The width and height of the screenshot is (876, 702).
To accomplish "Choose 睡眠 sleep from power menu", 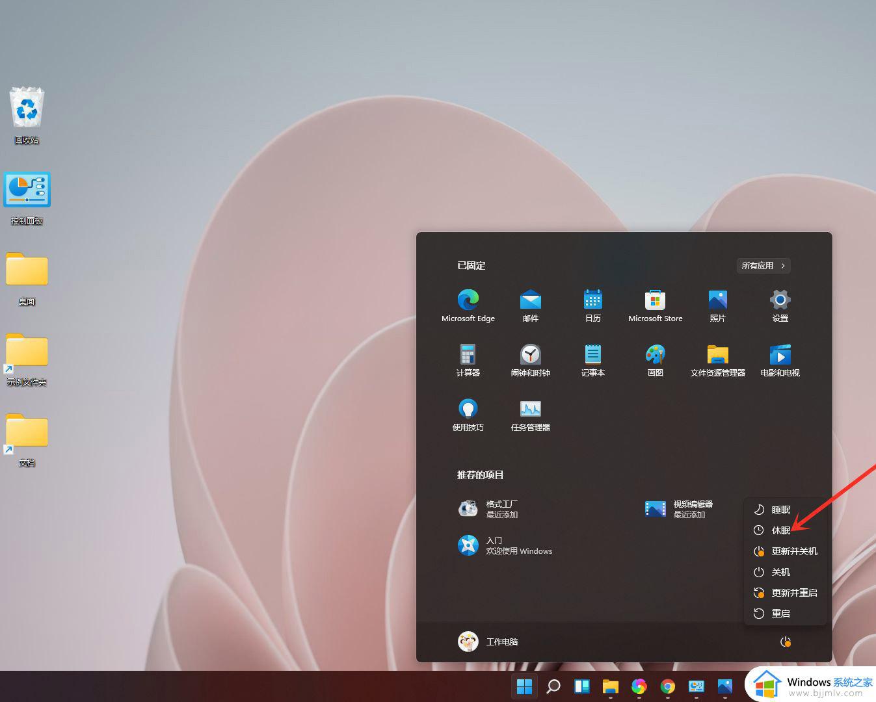I will coord(785,510).
